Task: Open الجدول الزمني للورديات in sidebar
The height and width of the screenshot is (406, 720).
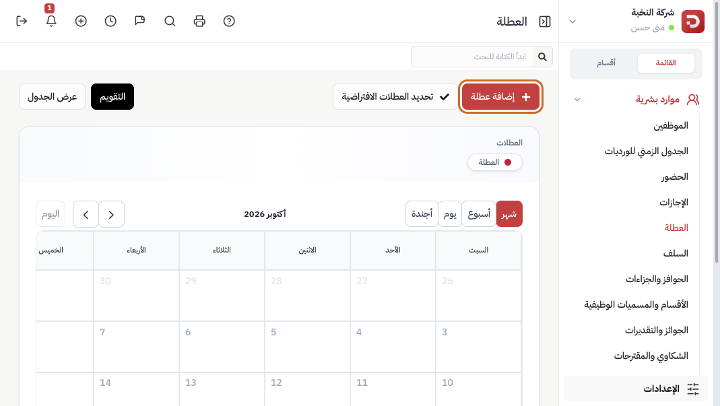Action: tap(647, 151)
